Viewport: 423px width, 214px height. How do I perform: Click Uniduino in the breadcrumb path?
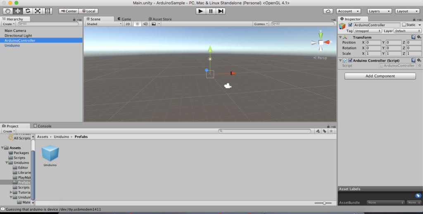coord(61,137)
